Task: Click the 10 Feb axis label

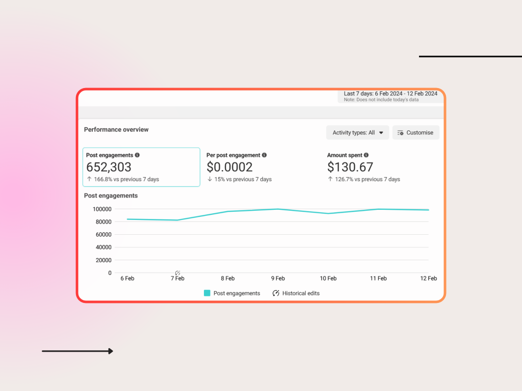Action: tap(328, 278)
